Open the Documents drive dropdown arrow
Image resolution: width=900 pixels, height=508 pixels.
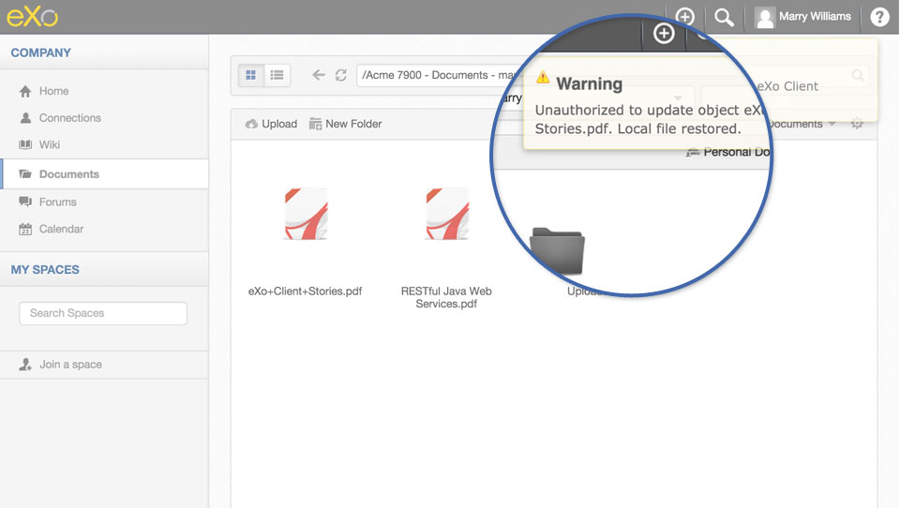[x=832, y=124]
